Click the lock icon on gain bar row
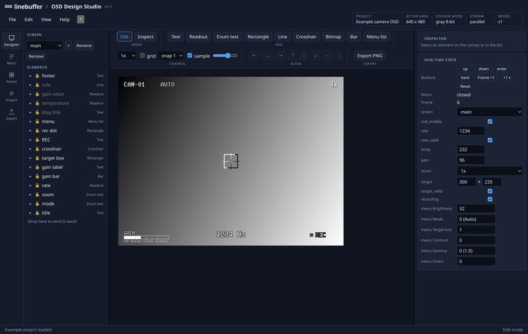Screen dimensions: 528x334 (37, 176)
